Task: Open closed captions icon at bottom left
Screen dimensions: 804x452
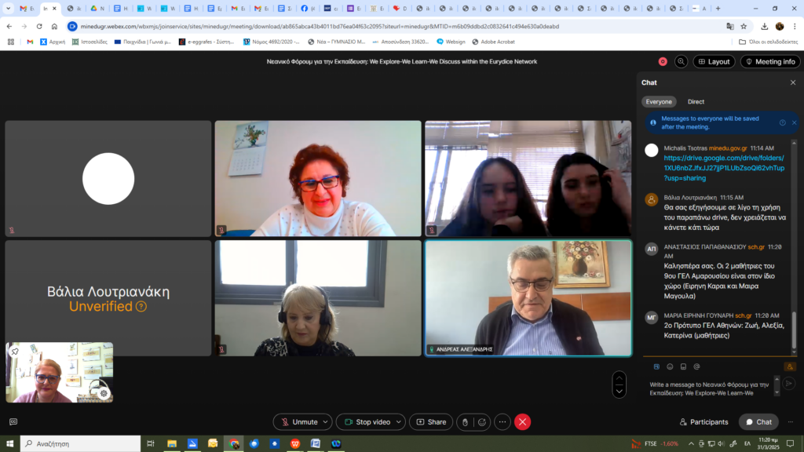Action: pyautogui.click(x=13, y=422)
